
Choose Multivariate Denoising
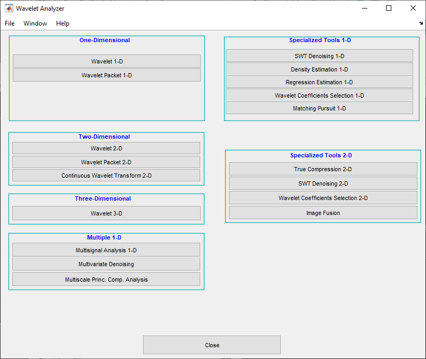tap(106, 264)
